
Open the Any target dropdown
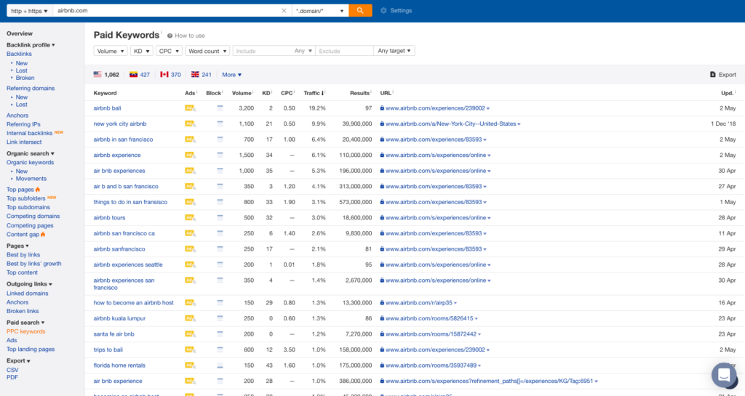click(394, 51)
